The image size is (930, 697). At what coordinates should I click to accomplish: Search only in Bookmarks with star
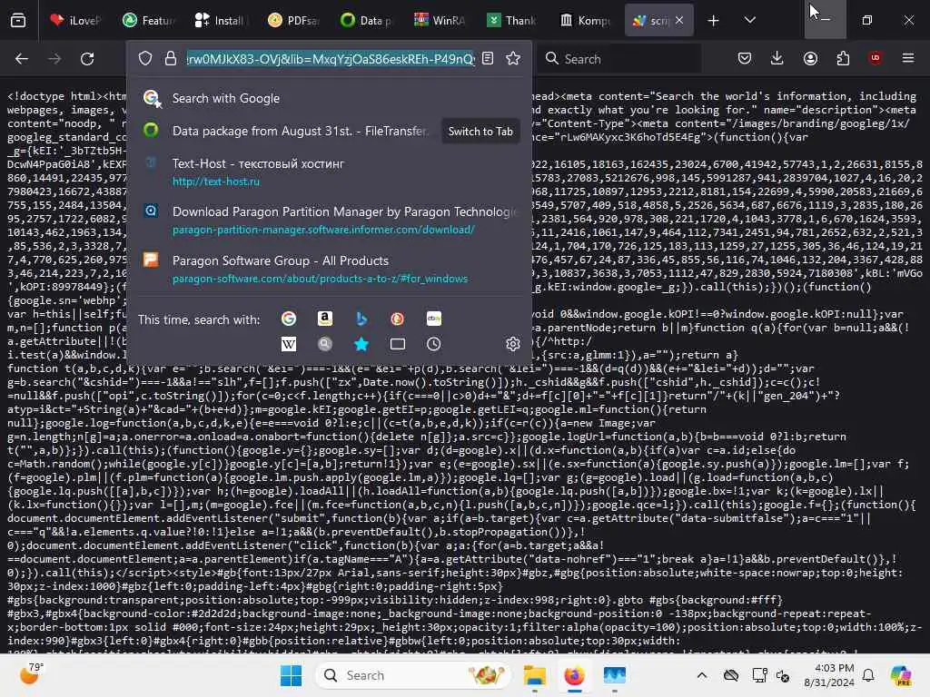pos(361,344)
